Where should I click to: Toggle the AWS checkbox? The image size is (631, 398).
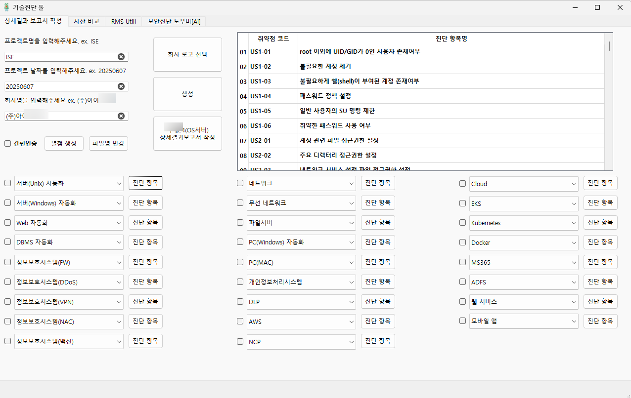[x=240, y=321]
